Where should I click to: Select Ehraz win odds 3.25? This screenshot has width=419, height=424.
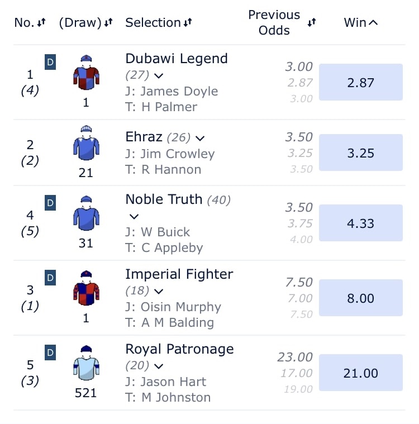(x=361, y=153)
